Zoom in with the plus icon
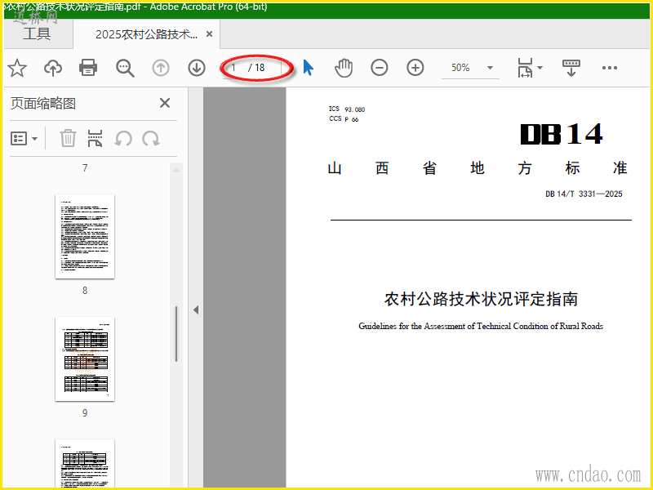 click(415, 68)
